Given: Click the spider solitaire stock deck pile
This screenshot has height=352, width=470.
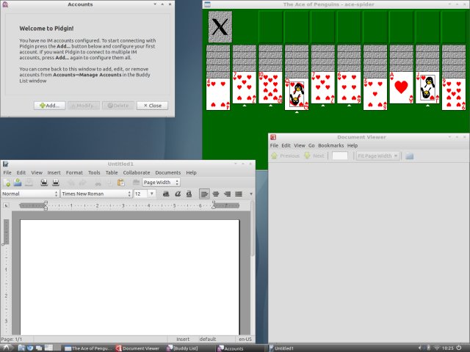Looking at the screenshot, I should pos(220,26).
